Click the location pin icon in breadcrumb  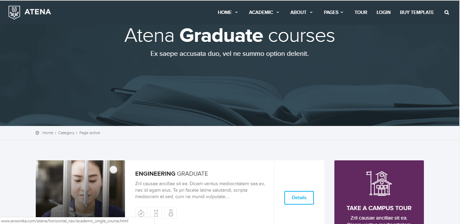(37, 133)
